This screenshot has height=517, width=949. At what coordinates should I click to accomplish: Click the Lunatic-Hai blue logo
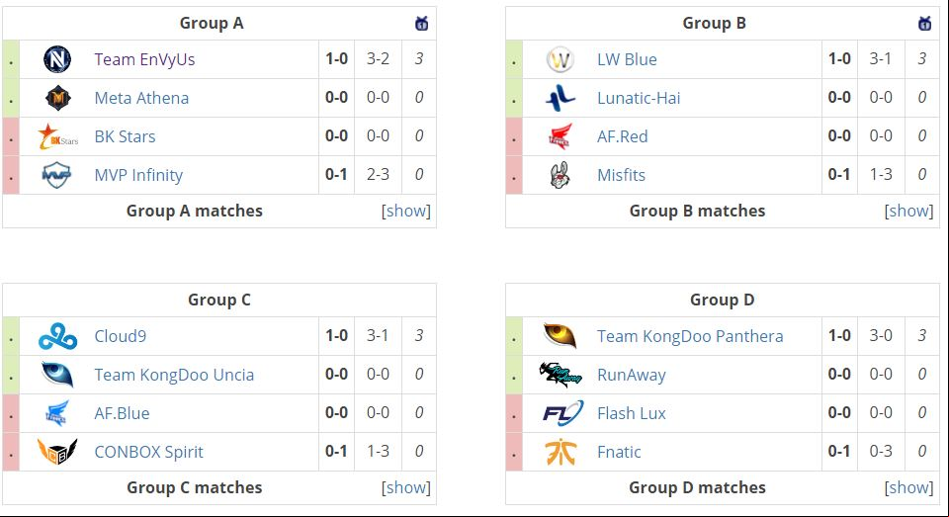561,98
